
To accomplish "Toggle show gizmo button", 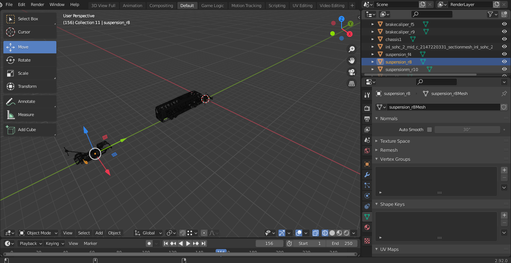I will 282,233.
